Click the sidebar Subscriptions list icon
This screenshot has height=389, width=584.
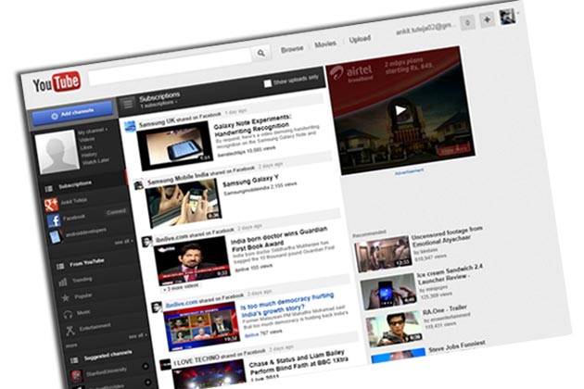coord(49,189)
